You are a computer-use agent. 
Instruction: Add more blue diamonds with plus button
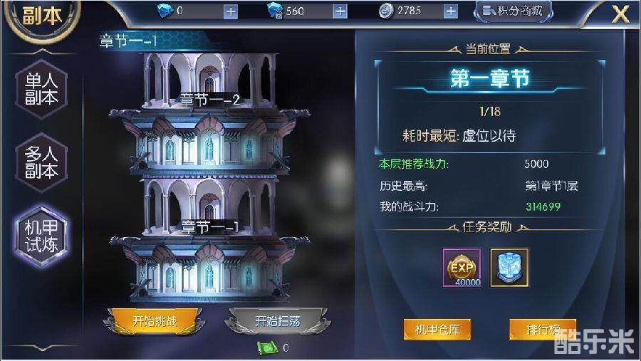point(231,11)
